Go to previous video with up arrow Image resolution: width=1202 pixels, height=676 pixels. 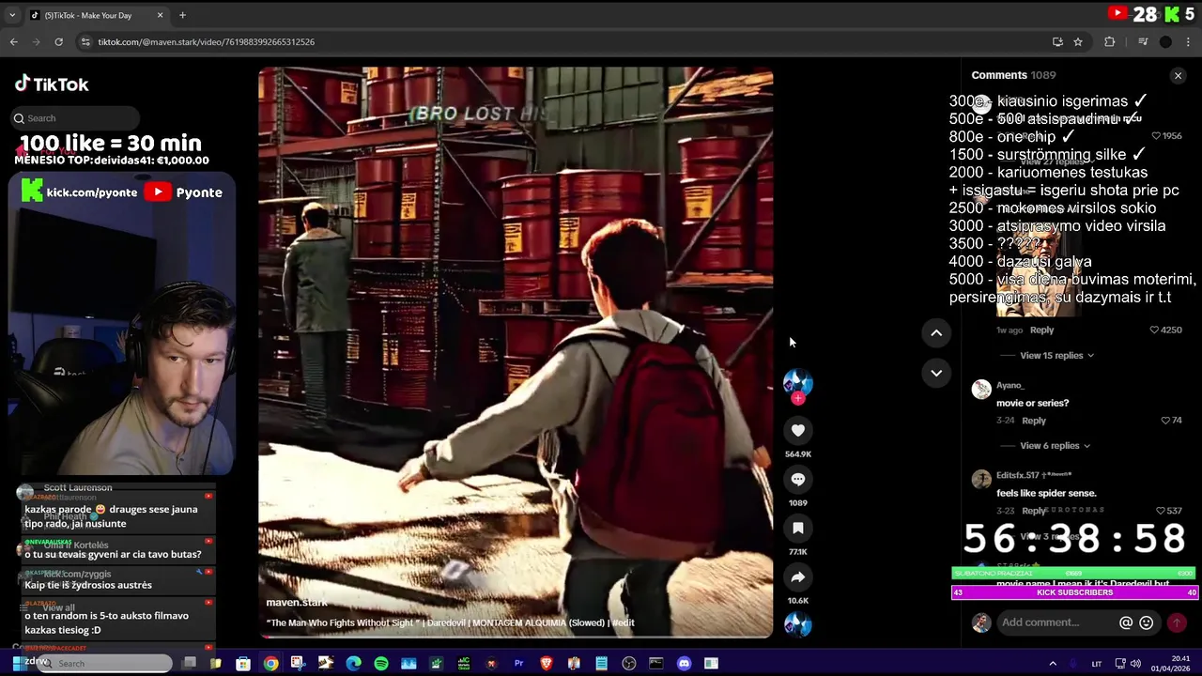[x=936, y=332]
